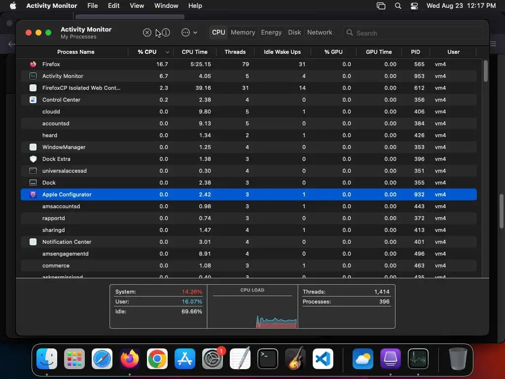This screenshot has width=505, height=379.
Task: Select the CPU tab
Action: coord(218,33)
